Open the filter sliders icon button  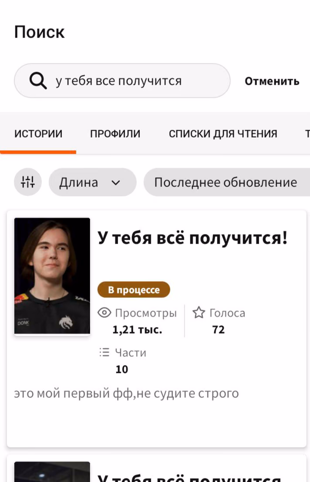tap(28, 182)
